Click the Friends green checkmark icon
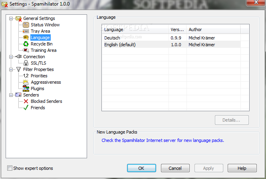 point(26,108)
